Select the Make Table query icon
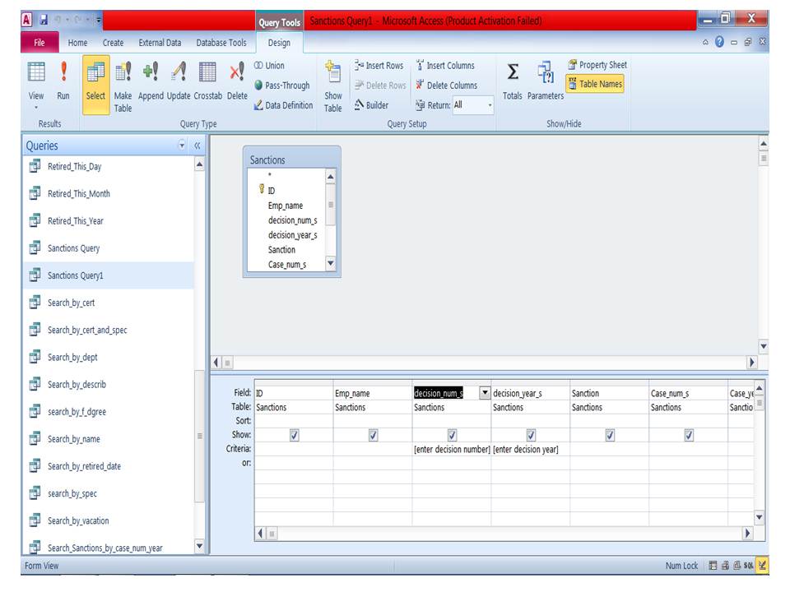790x592 pixels. tap(123, 81)
